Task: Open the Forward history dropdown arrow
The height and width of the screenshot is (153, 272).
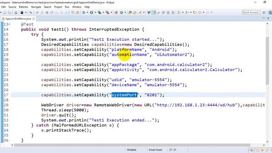Action: (212, 12)
